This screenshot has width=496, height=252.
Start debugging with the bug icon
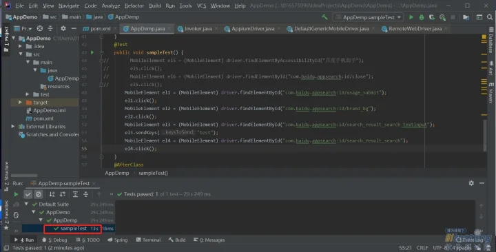click(422, 17)
